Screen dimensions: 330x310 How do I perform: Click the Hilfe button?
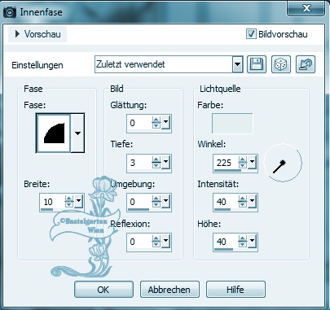coord(235,290)
